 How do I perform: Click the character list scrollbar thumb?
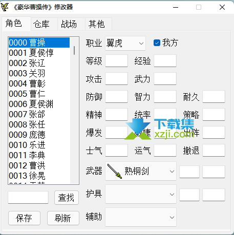tap(74, 50)
